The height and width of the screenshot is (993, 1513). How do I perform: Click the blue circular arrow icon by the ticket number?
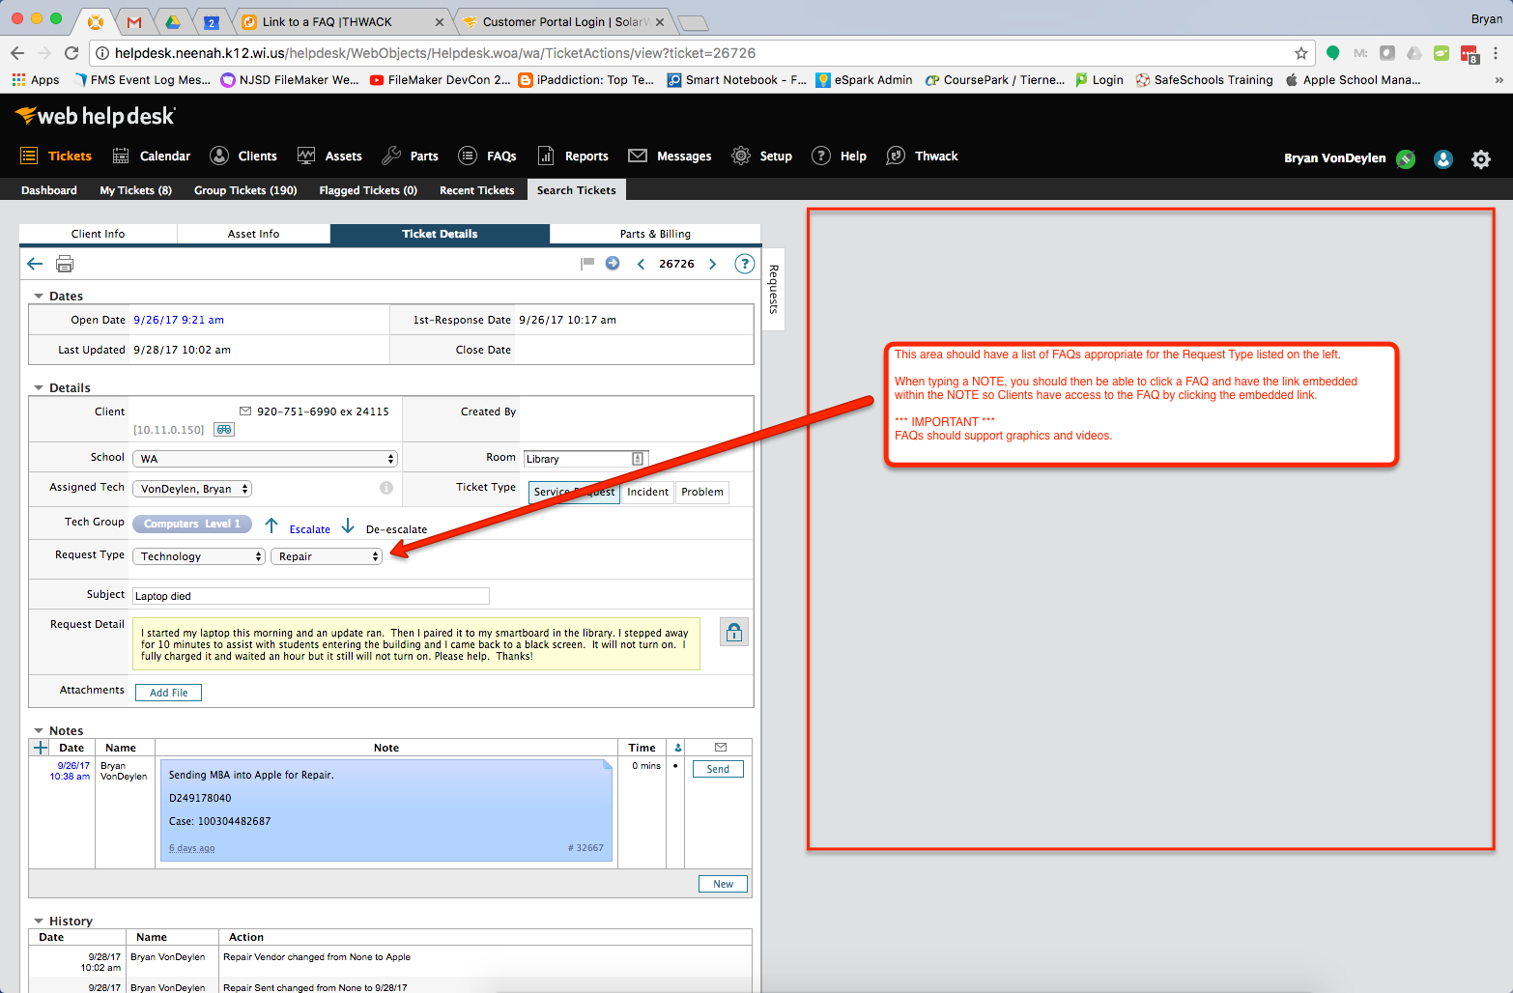tap(613, 263)
